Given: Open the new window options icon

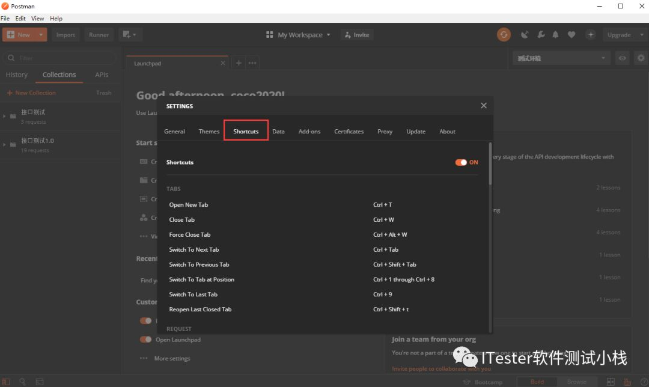Looking at the screenshot, I should [x=130, y=35].
